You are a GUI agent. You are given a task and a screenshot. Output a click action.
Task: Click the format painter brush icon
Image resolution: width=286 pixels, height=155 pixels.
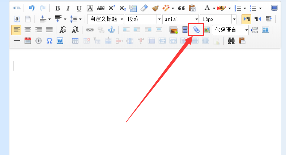(x=155, y=8)
